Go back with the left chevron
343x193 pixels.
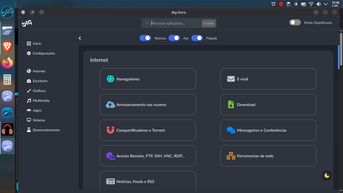pyautogui.click(x=80, y=38)
